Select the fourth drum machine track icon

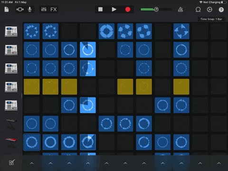(x=11, y=87)
